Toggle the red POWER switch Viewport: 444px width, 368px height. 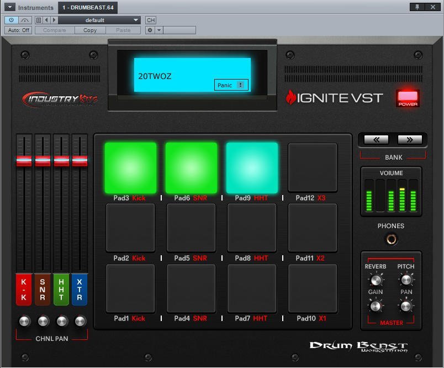tap(408, 98)
